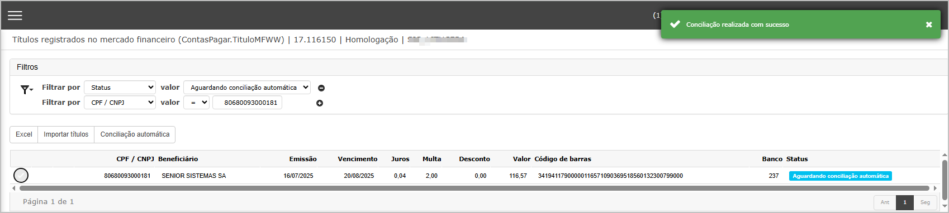Export the list with Excel button
949x213 pixels.
coord(24,134)
